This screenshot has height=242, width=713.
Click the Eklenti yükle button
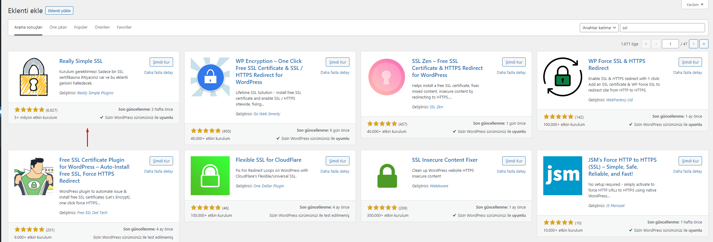click(59, 11)
